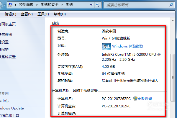Click the 4.00 GB RAM value
The width and height of the screenshot is (177, 118).
point(108,66)
